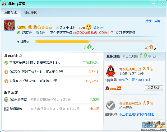Open the 等级PK link
This screenshot has width=167, height=132.
point(99,28)
